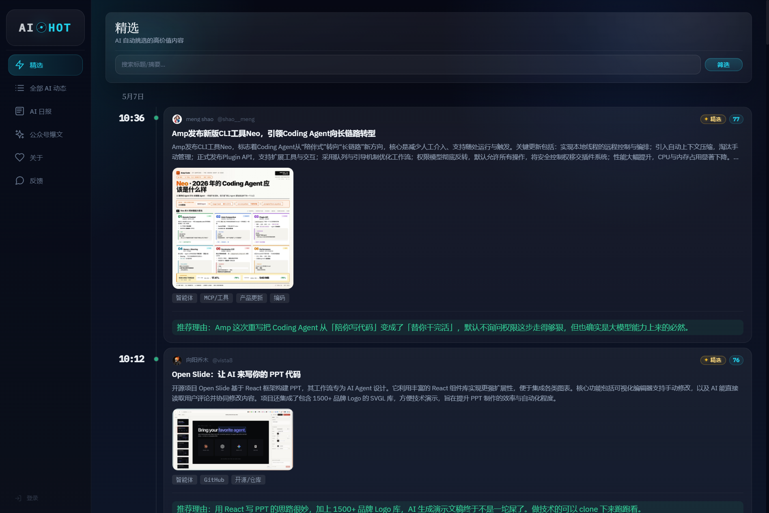
Task: Click the 产品更新 tag
Action: pyautogui.click(x=251, y=298)
